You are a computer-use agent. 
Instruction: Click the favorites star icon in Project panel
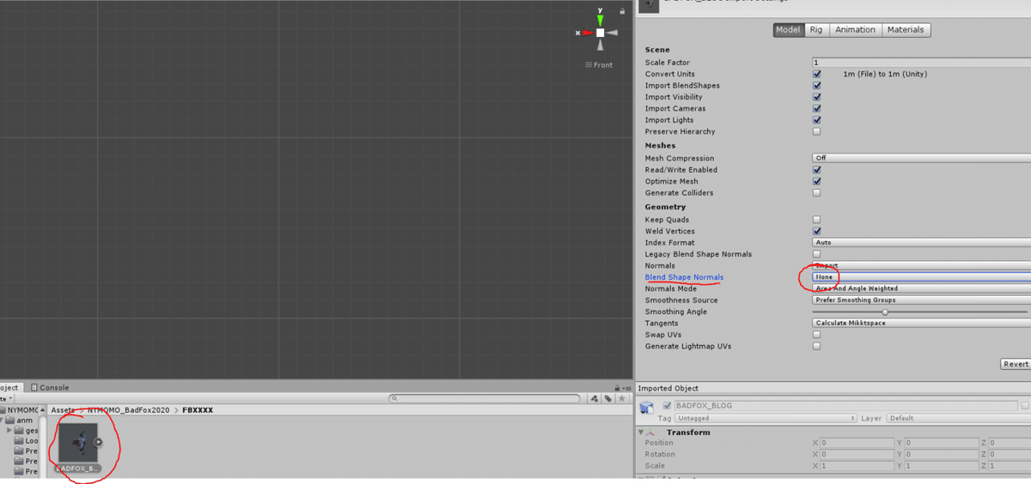(621, 398)
